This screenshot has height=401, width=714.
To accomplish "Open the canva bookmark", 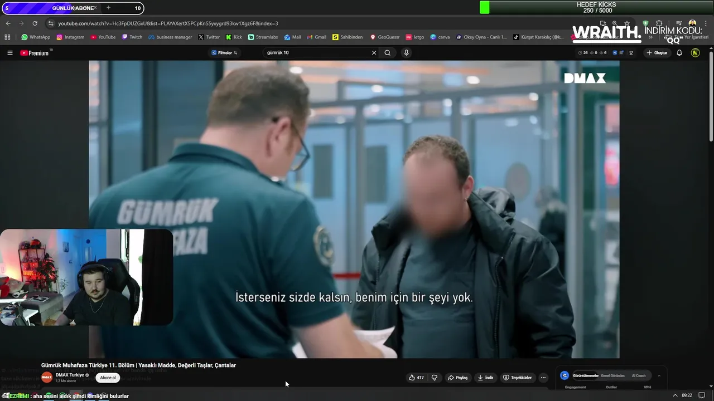I will coord(440,37).
